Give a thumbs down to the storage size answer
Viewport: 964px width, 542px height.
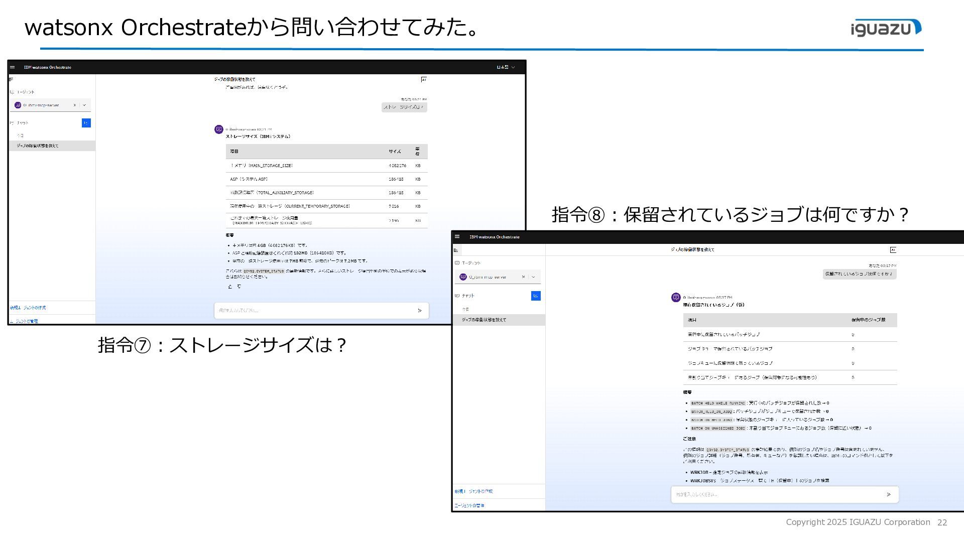pyautogui.click(x=239, y=287)
